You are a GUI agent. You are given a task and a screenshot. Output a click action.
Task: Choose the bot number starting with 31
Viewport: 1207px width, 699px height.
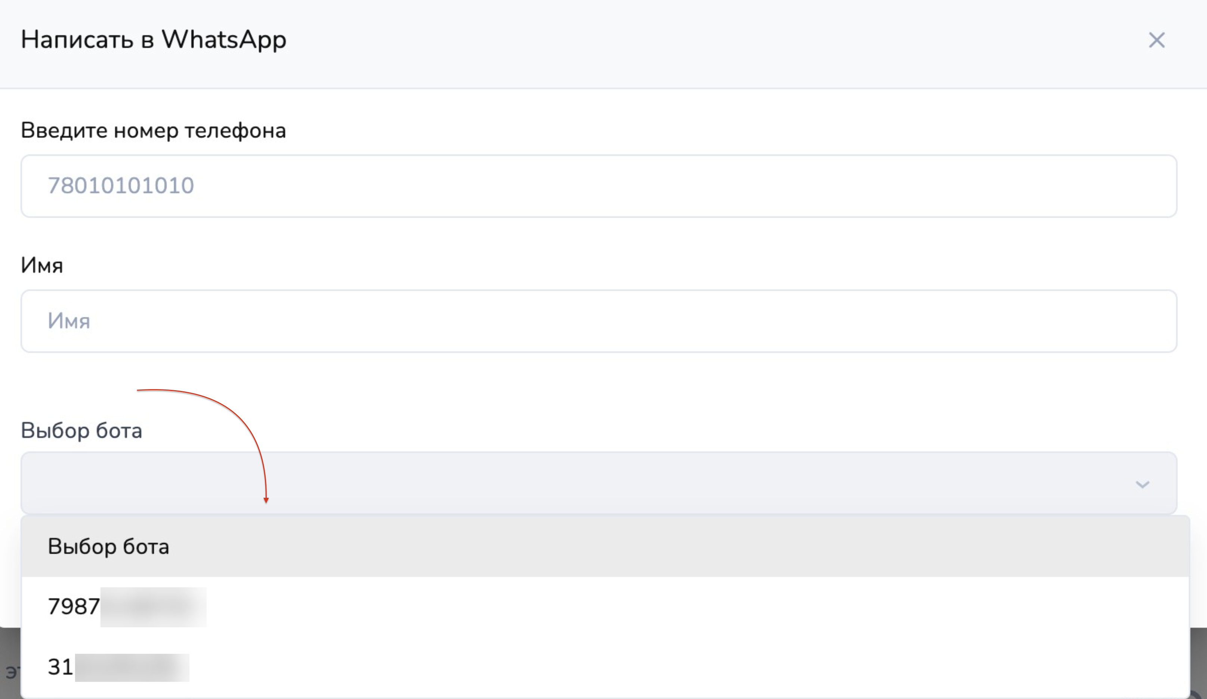61,667
